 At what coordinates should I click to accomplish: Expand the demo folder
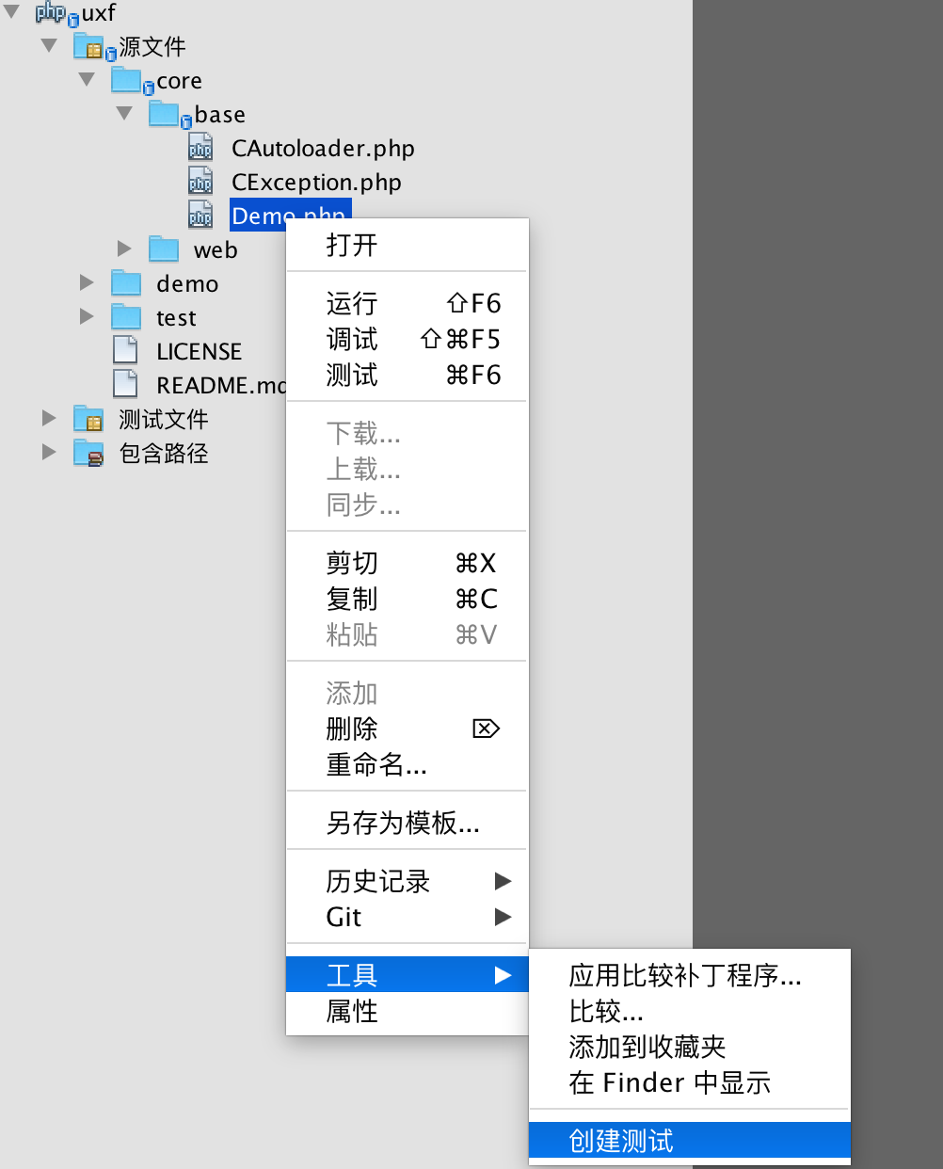87,282
